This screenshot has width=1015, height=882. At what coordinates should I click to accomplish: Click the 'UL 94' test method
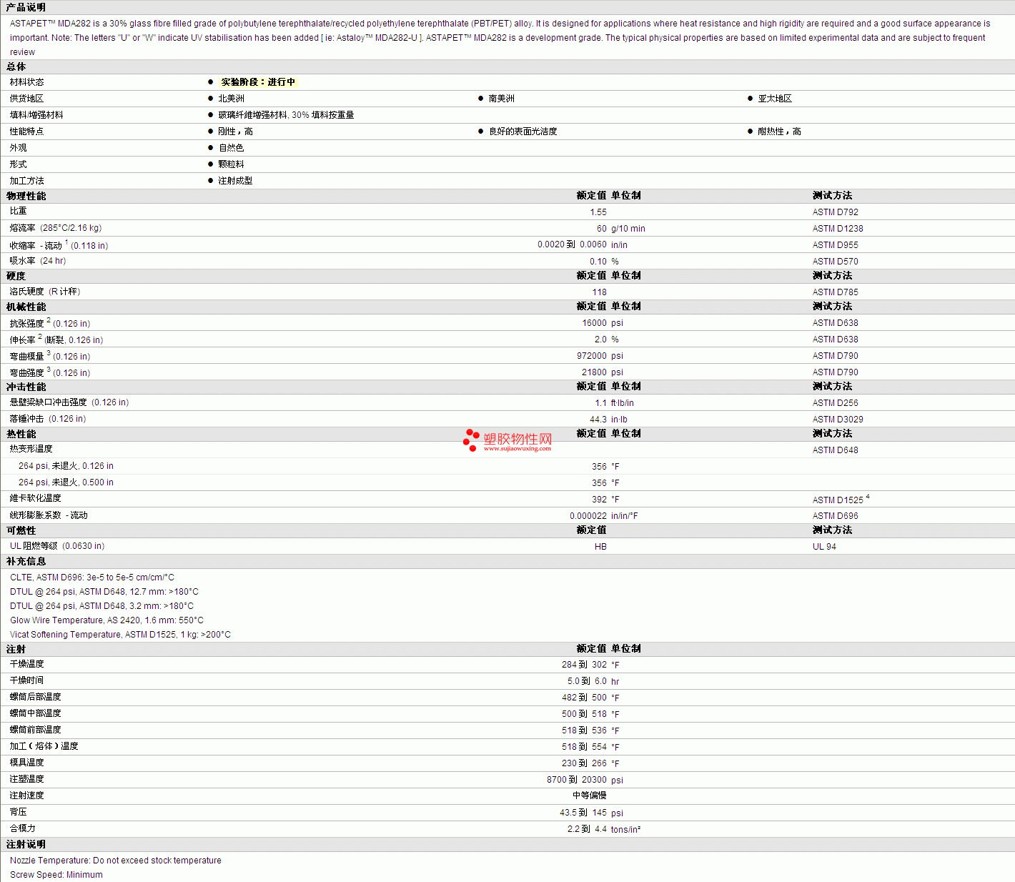point(824,547)
